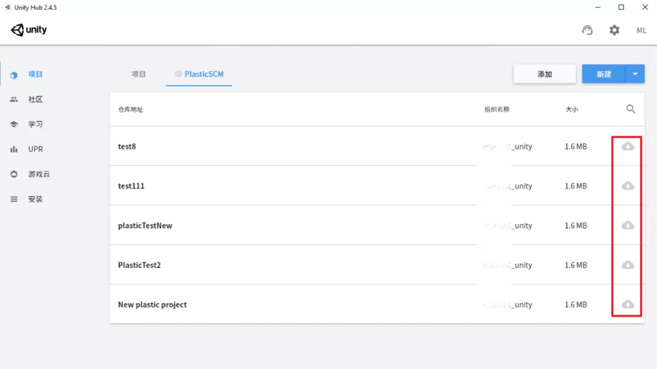Image resolution: width=657 pixels, height=369 pixels.
Task: Open the search magnifier in repository list
Action: tap(631, 109)
